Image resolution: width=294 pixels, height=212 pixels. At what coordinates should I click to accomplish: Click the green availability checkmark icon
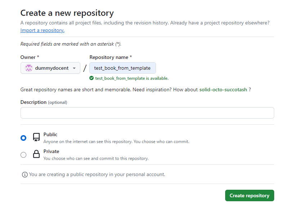coord(91,78)
